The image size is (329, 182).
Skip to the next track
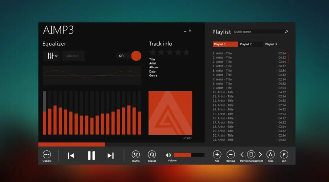pos(111,156)
